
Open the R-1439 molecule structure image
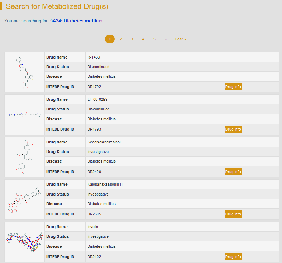coord(24,72)
